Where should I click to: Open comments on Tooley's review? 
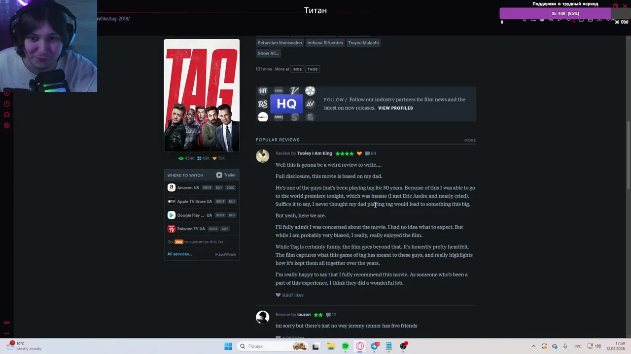[x=370, y=153]
